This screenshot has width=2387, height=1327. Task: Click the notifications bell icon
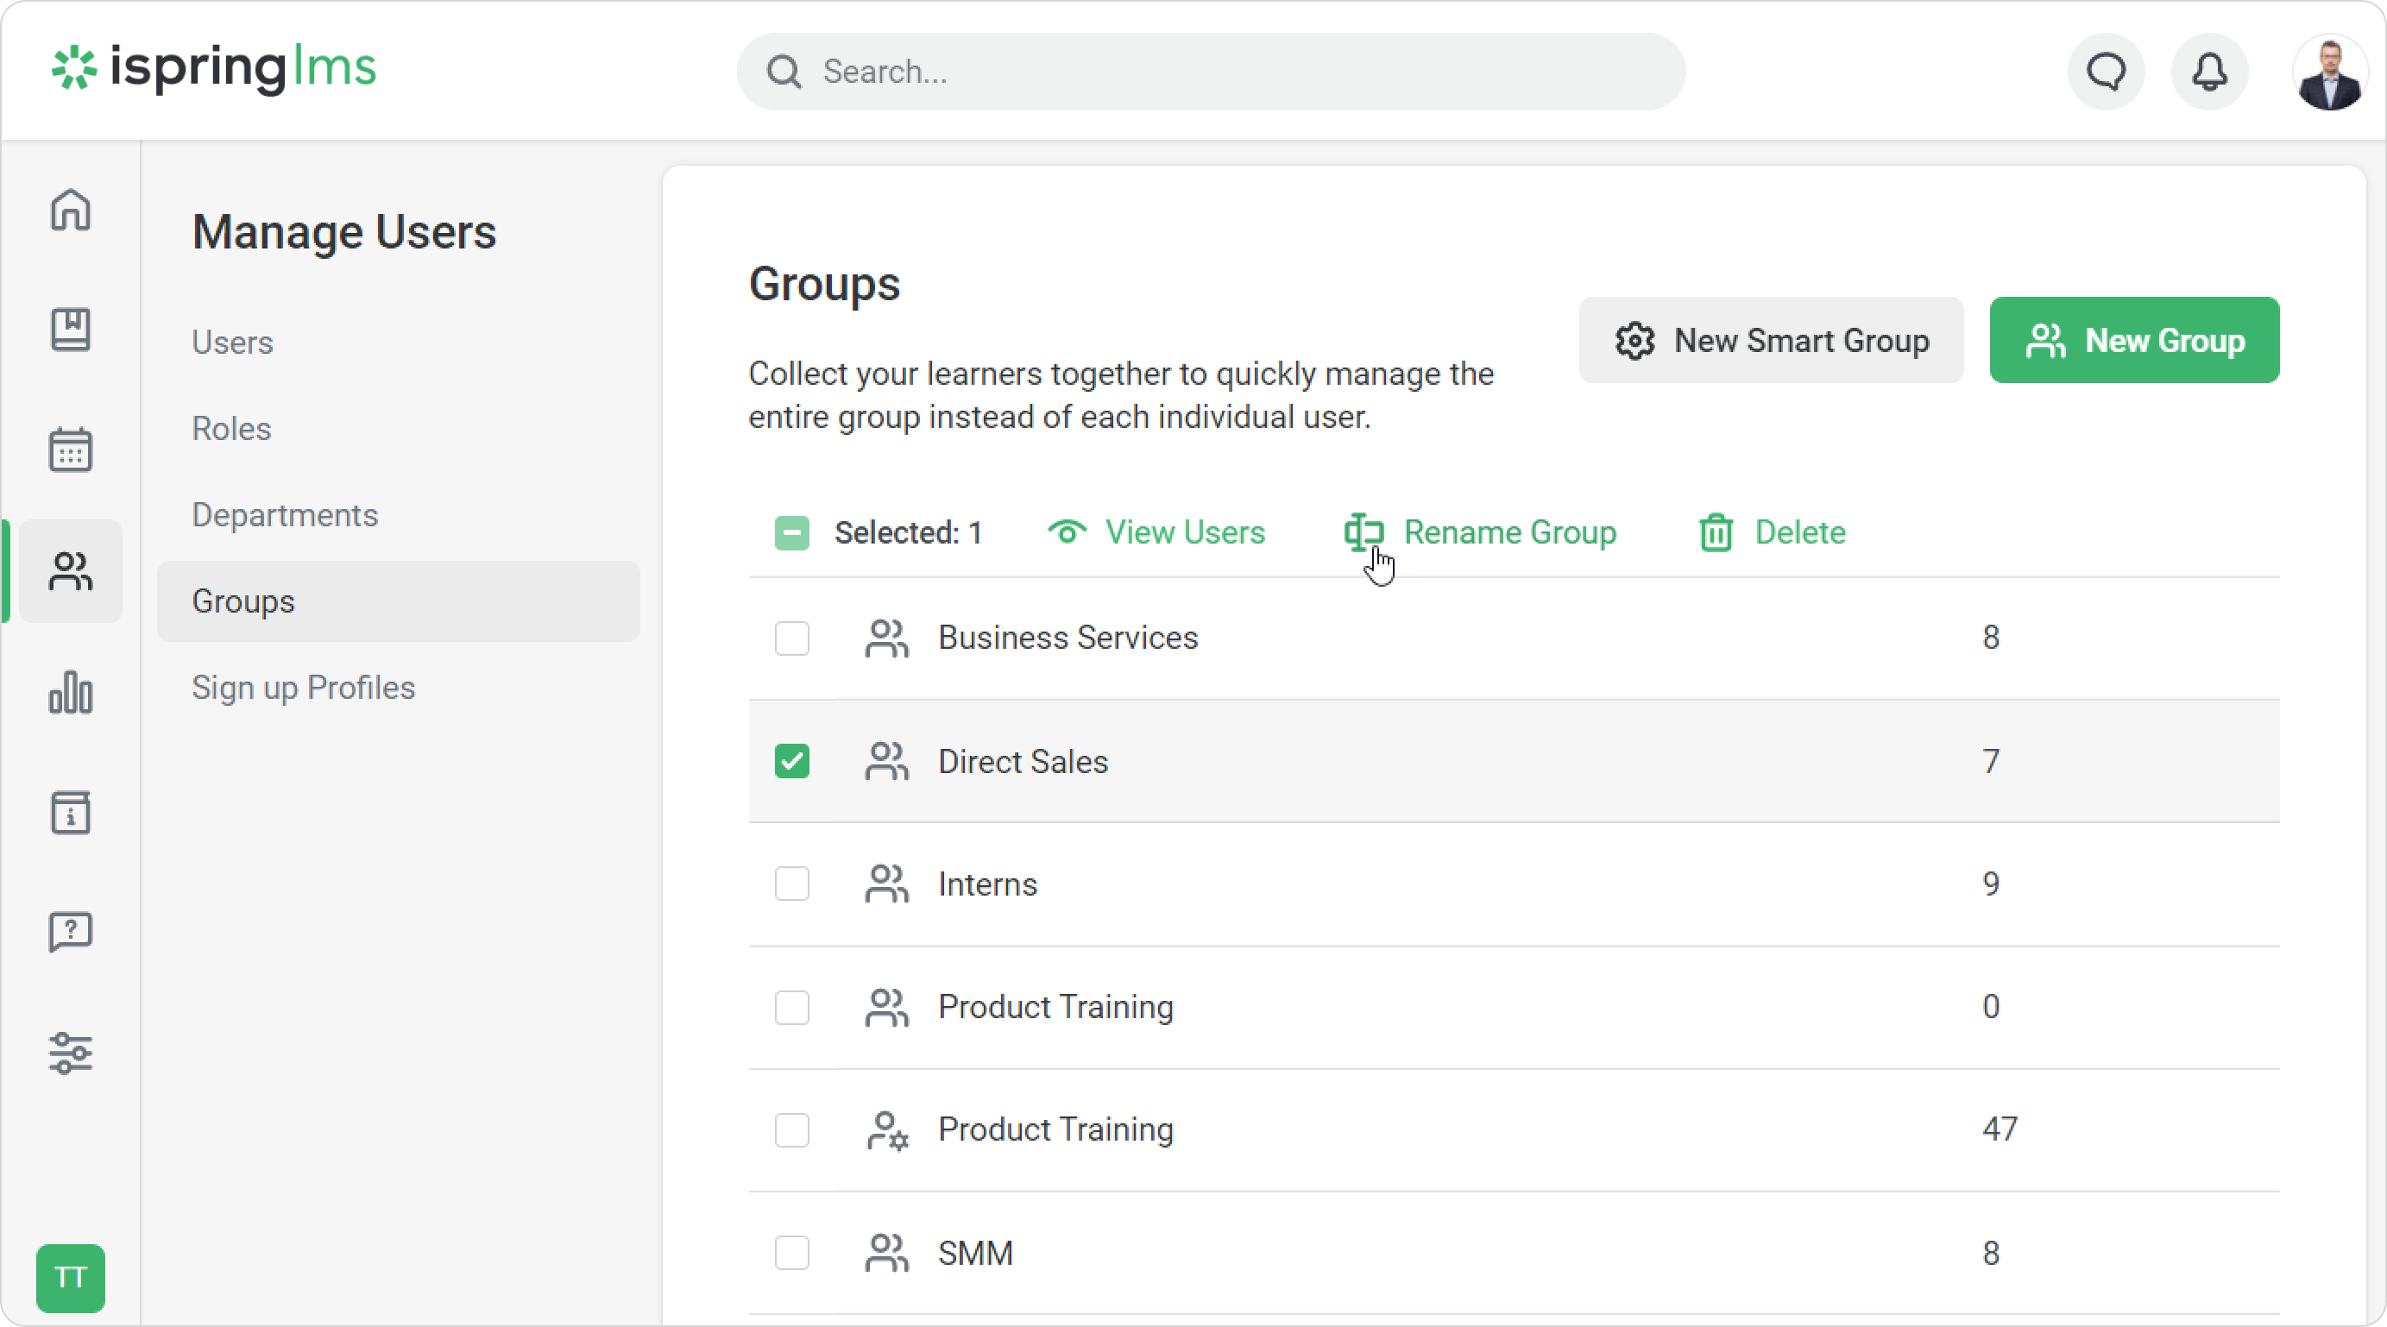point(2209,72)
